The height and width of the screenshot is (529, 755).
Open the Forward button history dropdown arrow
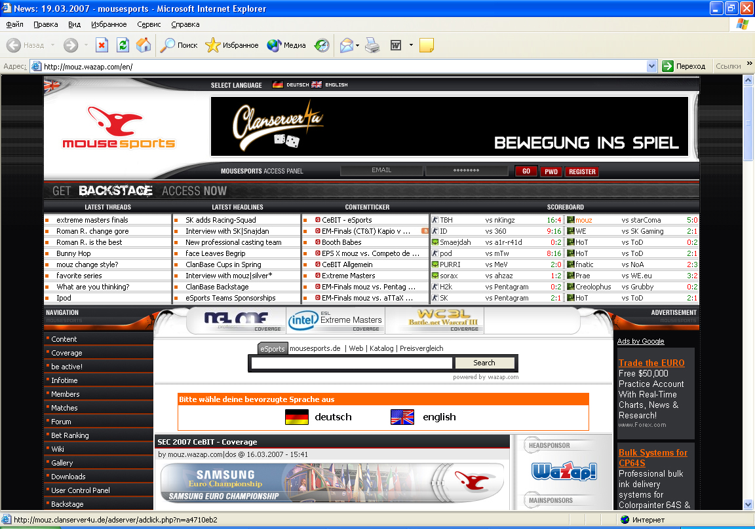tap(87, 45)
